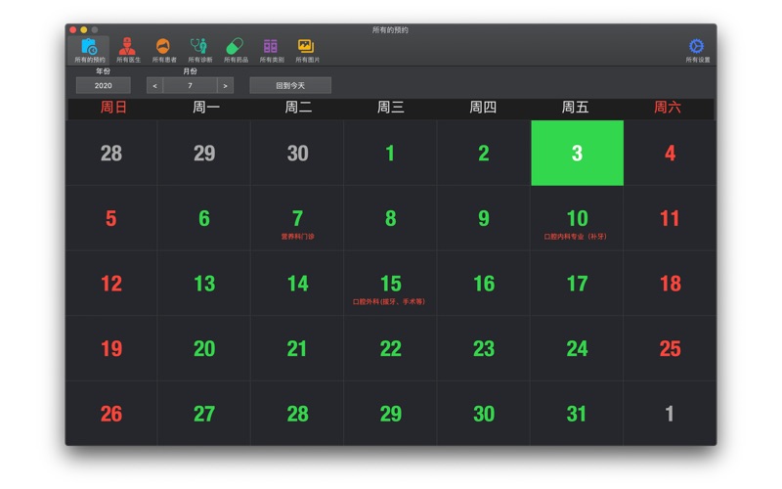Screen dimensions: 782x489
Task: Click the year field showing 2020
Action: 104,86
